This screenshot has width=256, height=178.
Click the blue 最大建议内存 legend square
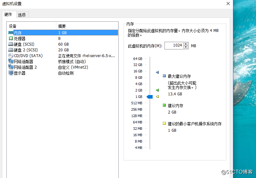click(164, 76)
